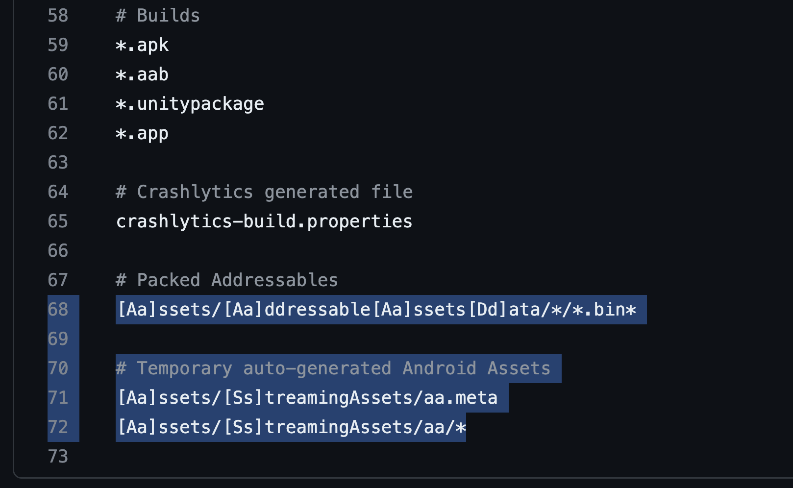This screenshot has width=793, height=488.
Task: Select highlighted line number 68
Action: [x=58, y=310]
